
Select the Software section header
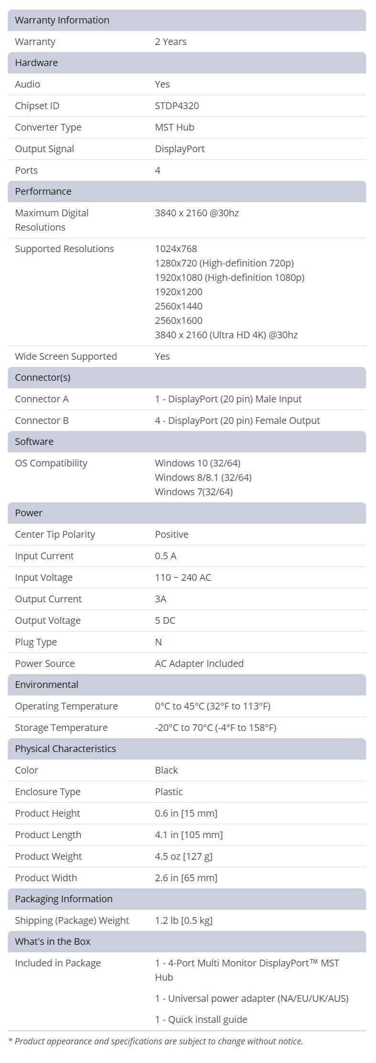pyautogui.click(x=187, y=442)
